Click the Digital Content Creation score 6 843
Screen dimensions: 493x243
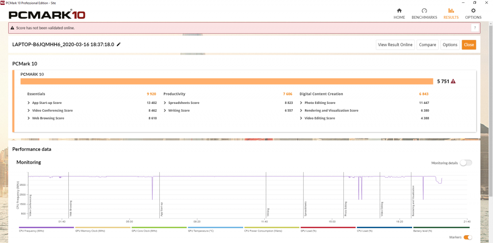coord(424,94)
